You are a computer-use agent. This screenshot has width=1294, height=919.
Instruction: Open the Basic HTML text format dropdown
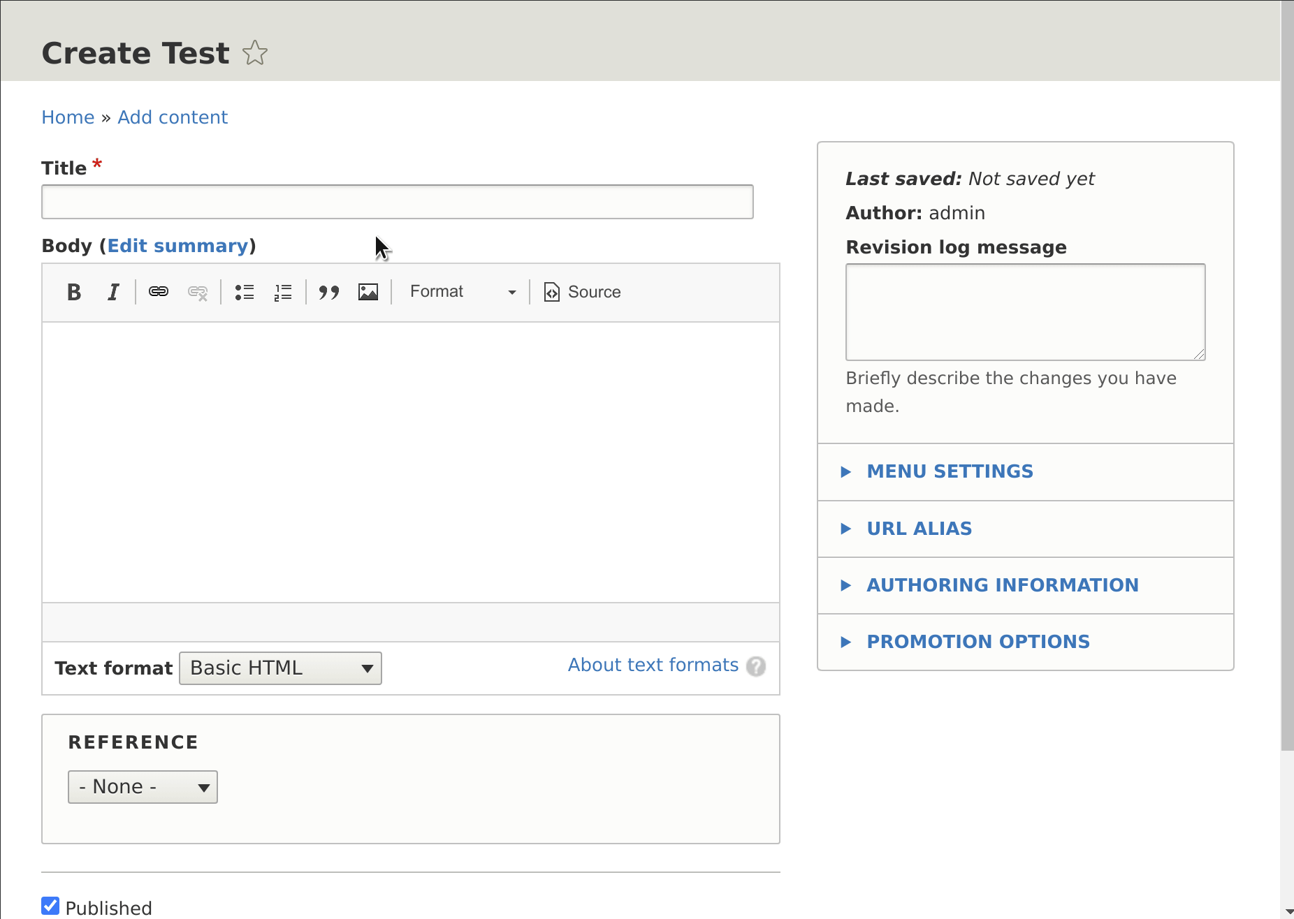click(x=279, y=668)
